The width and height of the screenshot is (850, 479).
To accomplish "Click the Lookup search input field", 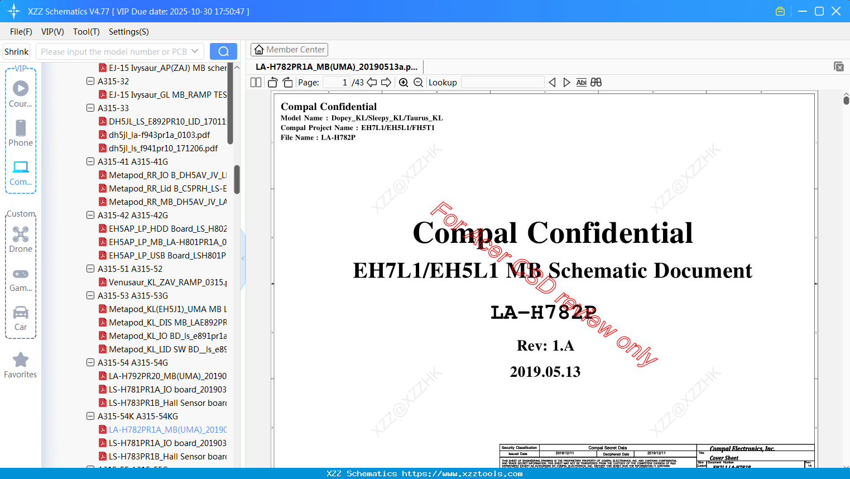I will coord(502,83).
